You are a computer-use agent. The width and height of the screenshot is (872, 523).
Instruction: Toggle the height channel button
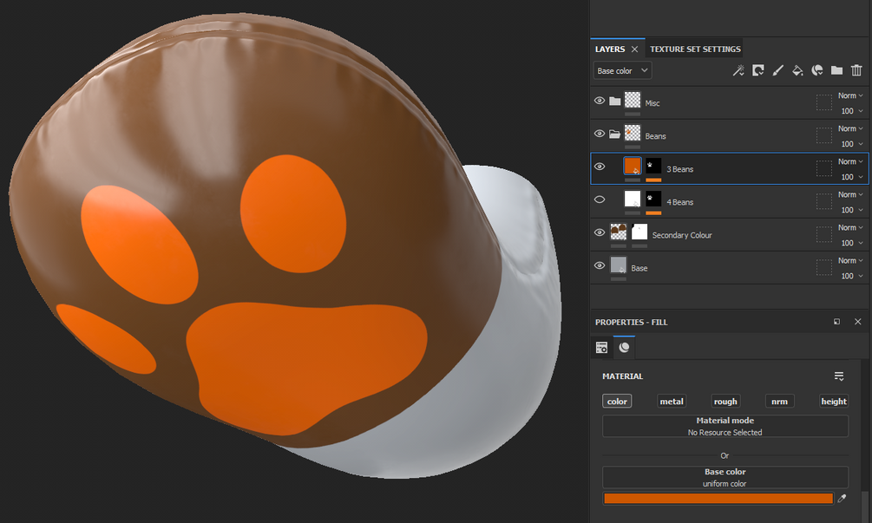(x=834, y=402)
